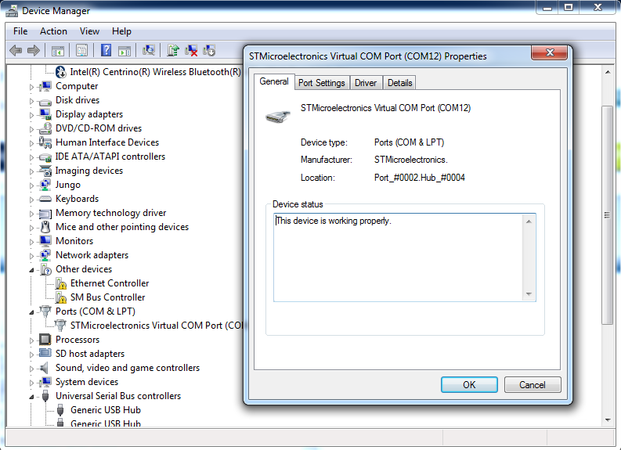
Task: Select STMicroelectronics Virtual COM Port tree item
Action: pos(157,326)
